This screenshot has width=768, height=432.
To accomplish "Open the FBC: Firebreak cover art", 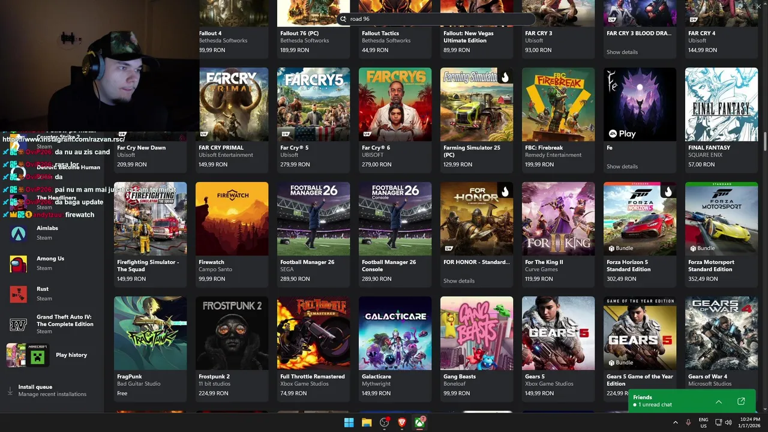I will [558, 104].
